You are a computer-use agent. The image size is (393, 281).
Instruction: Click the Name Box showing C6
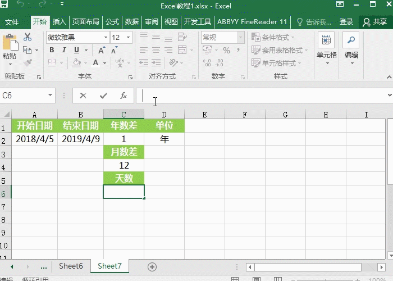coord(22,96)
